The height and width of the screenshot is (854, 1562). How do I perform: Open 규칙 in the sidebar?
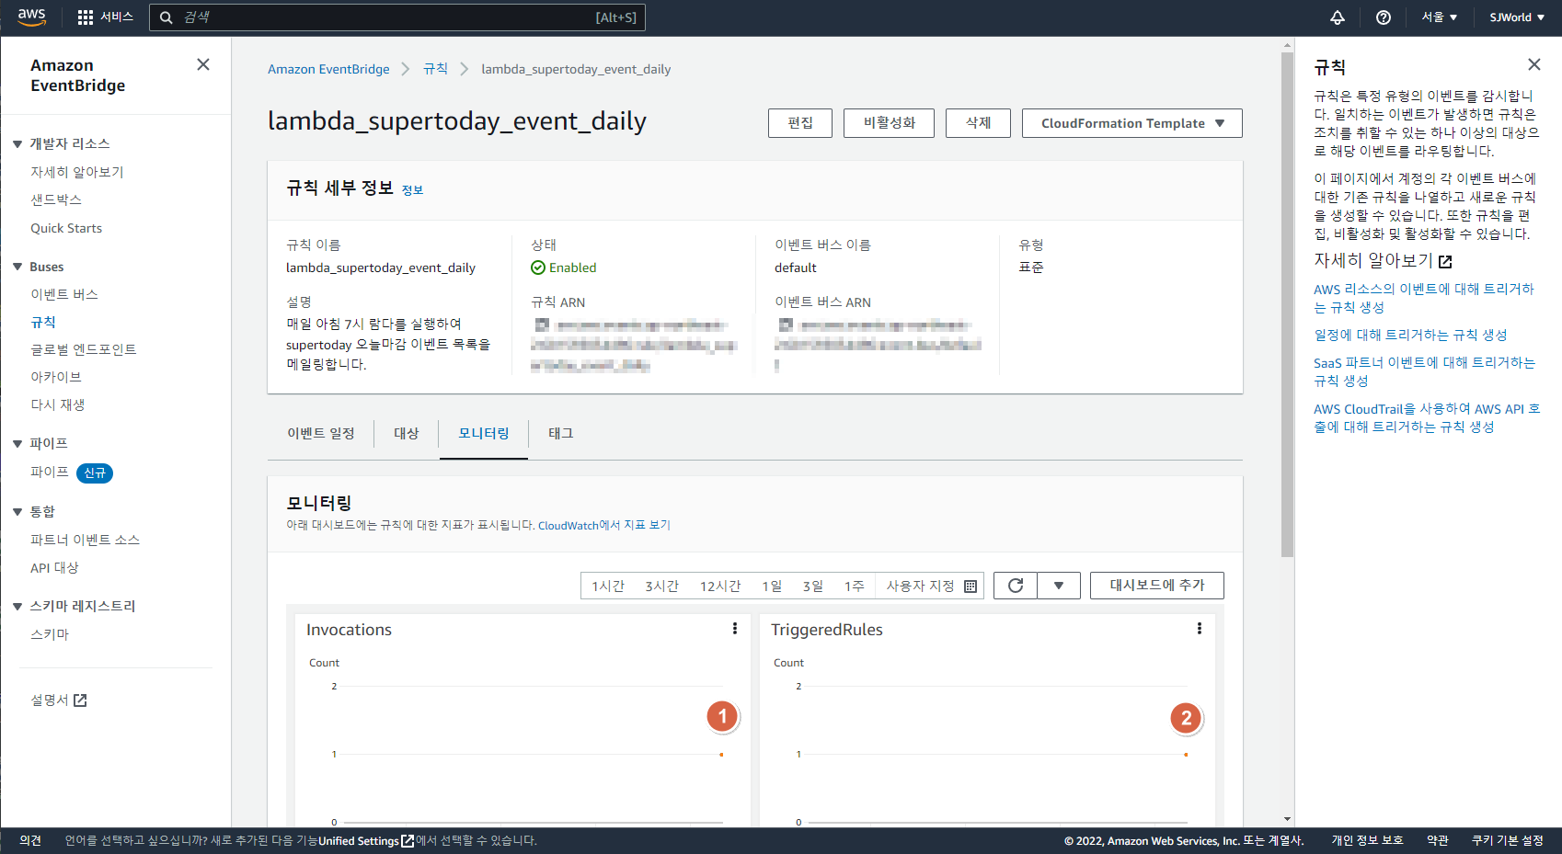click(x=43, y=322)
